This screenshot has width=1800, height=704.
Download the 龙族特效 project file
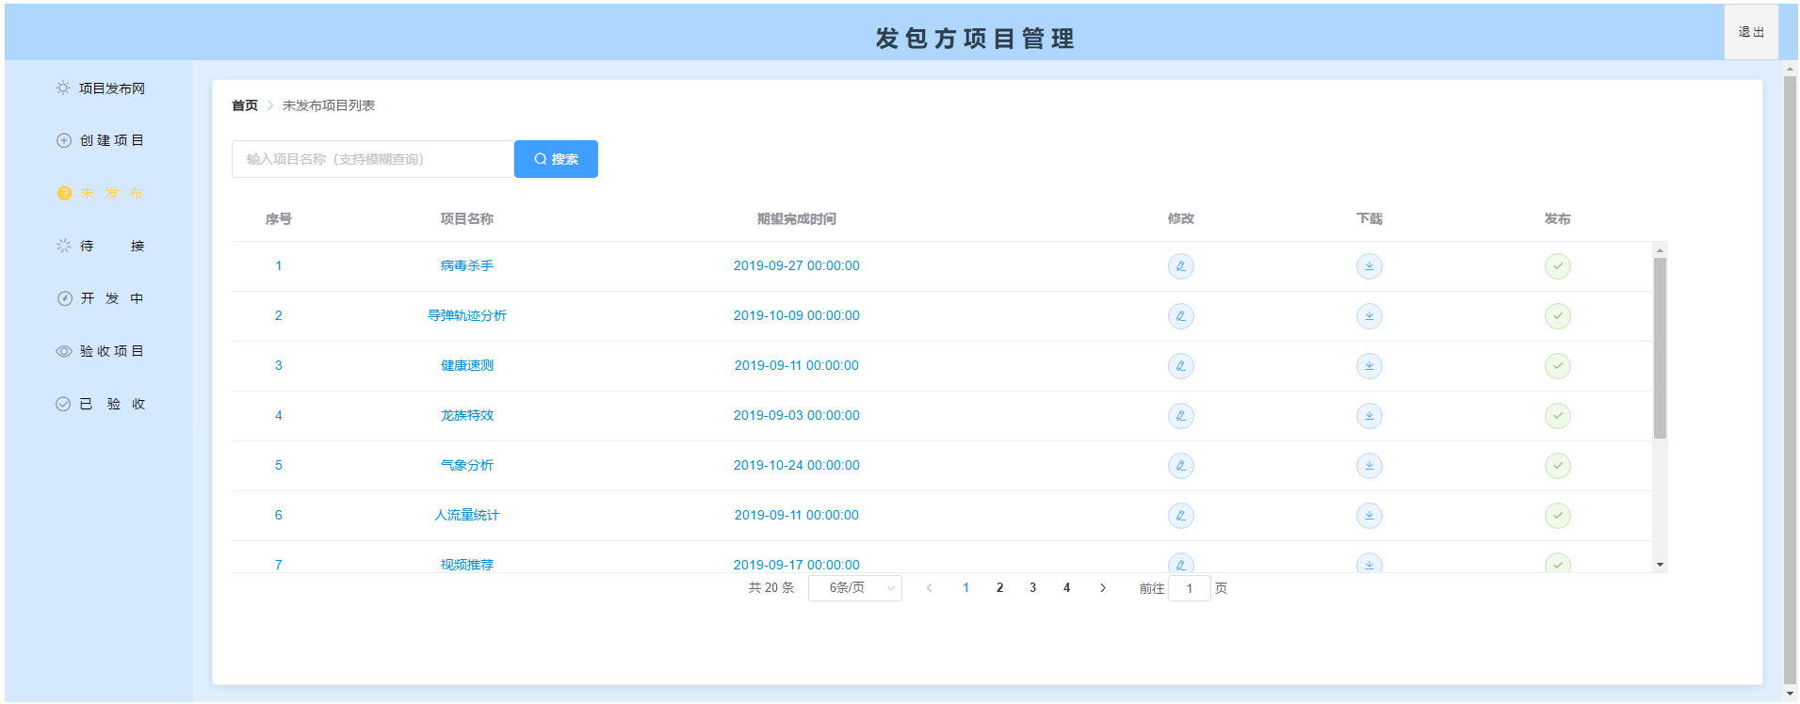click(x=1369, y=416)
